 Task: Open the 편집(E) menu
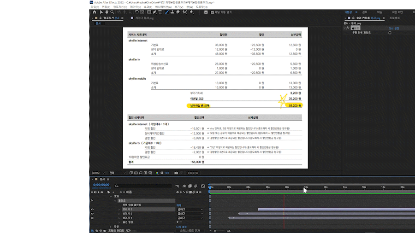[106, 7]
